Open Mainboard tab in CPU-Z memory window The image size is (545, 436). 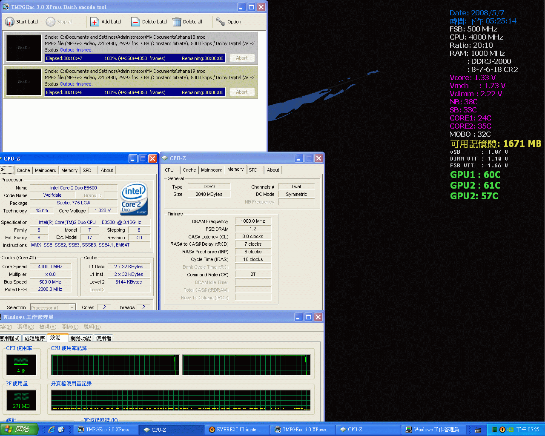click(x=212, y=170)
